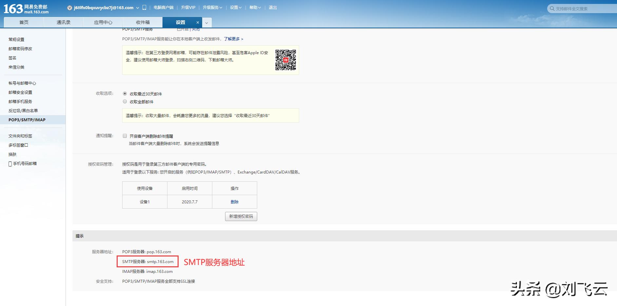617x306 pixels.
Task: Delete 设备1 via the 删除 link
Action: coord(234,202)
